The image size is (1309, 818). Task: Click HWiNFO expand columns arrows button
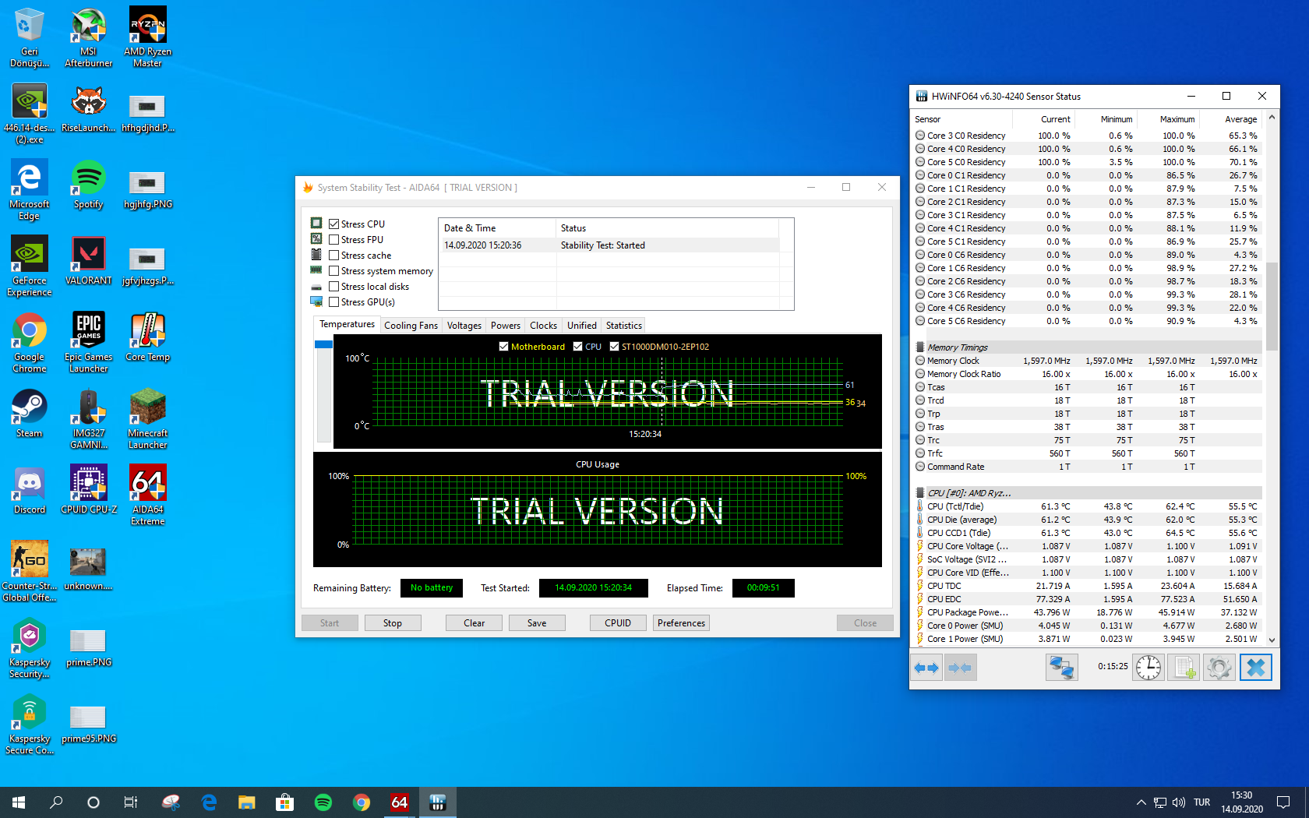[x=926, y=668]
